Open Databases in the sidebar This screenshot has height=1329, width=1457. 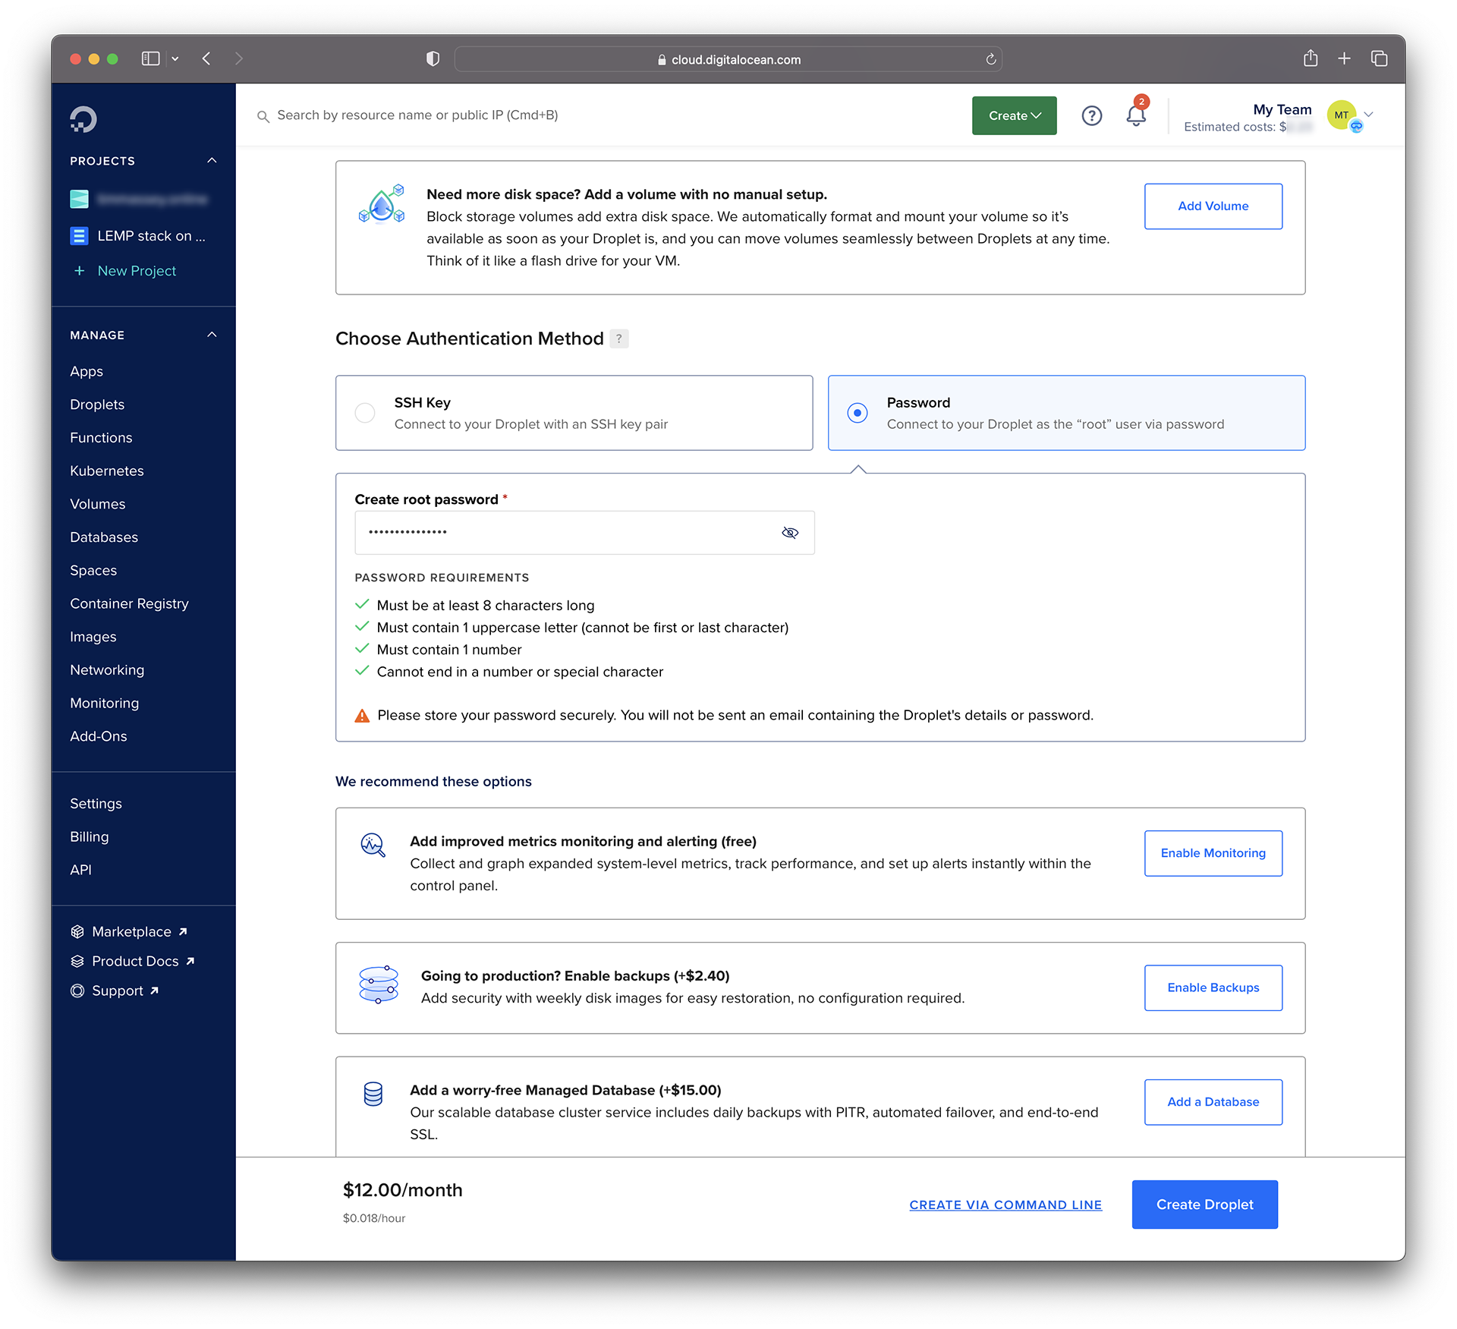click(x=104, y=537)
